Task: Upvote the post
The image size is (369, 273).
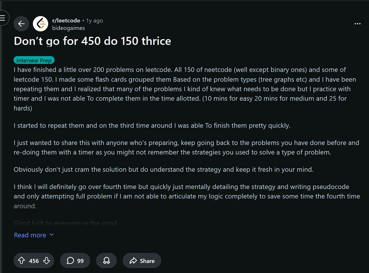Action: point(21,261)
